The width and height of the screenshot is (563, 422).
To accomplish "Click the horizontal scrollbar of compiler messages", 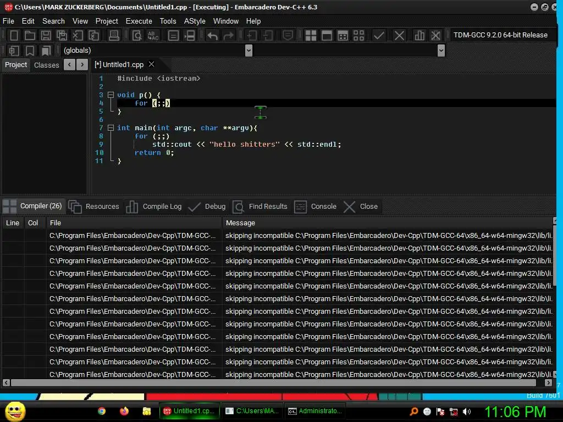I will (x=273, y=383).
